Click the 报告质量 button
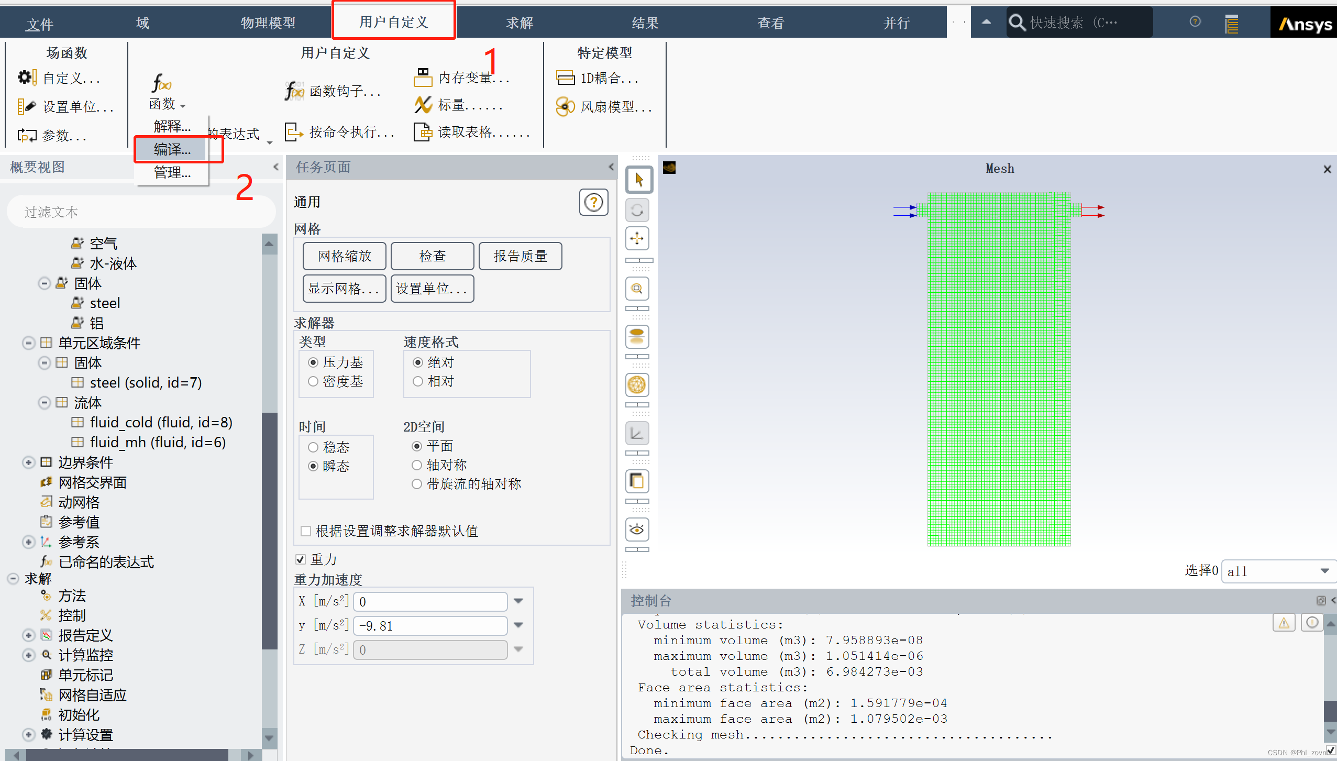The width and height of the screenshot is (1337, 761). tap(520, 256)
